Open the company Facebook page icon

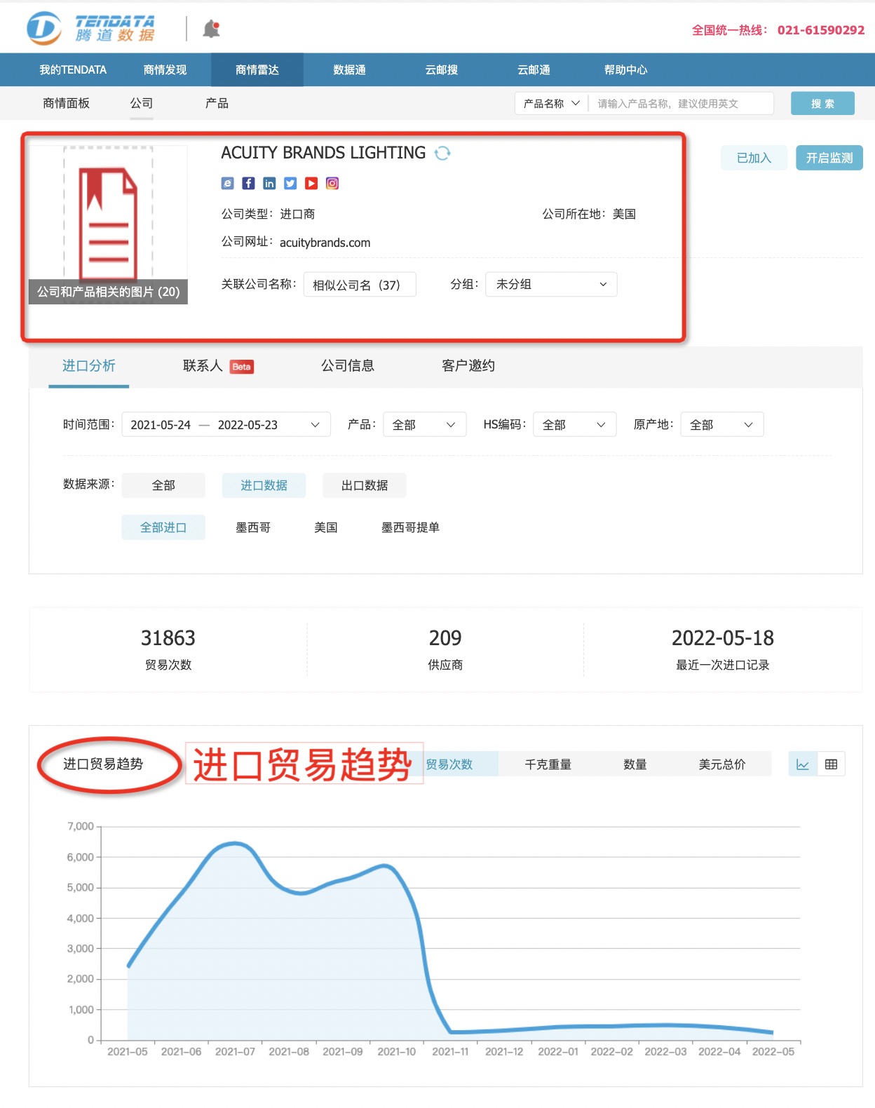tap(248, 183)
